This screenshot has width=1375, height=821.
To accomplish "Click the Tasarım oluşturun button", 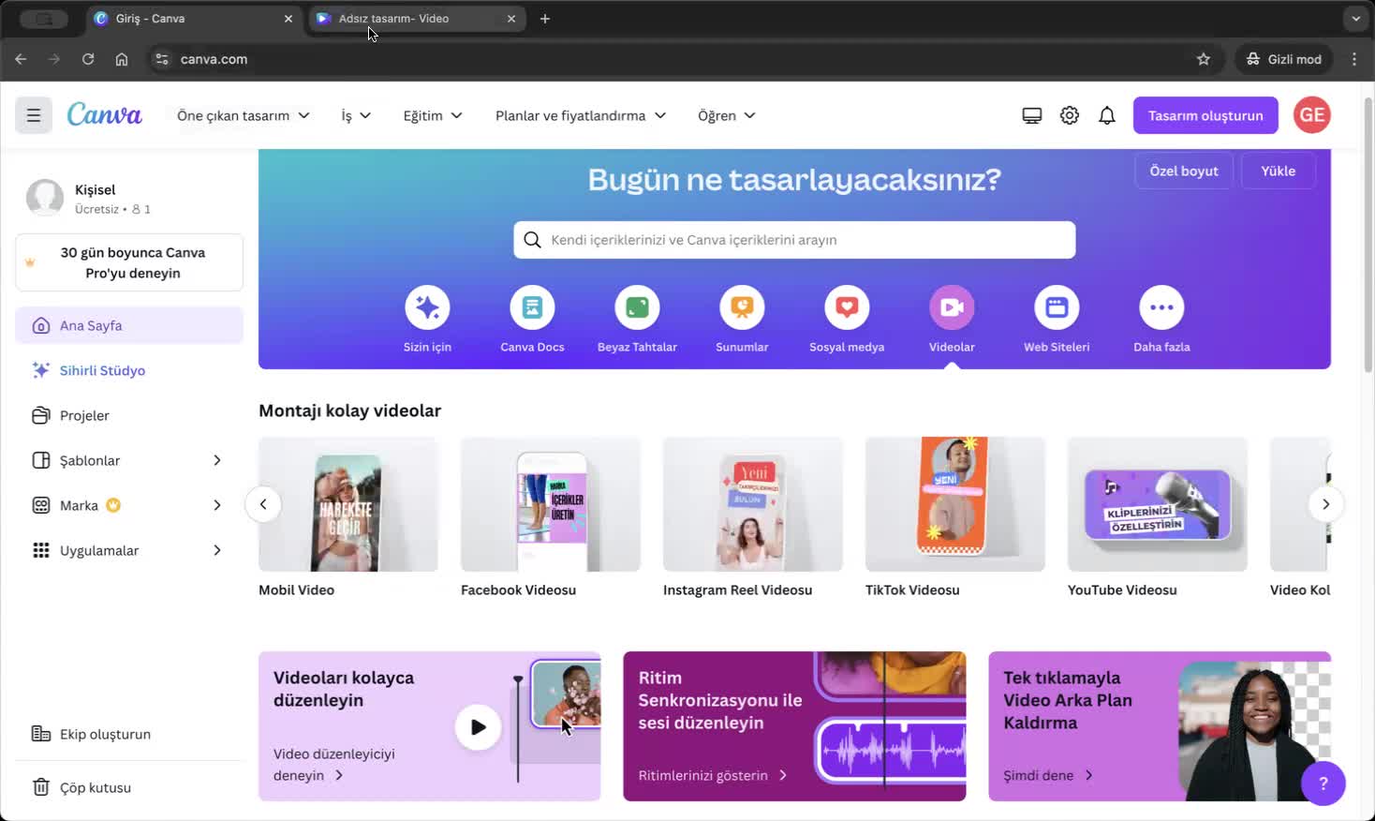I will pos(1205,115).
